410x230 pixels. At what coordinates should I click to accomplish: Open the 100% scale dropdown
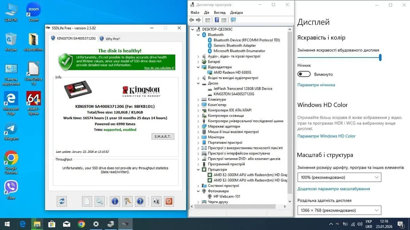coord(339,178)
